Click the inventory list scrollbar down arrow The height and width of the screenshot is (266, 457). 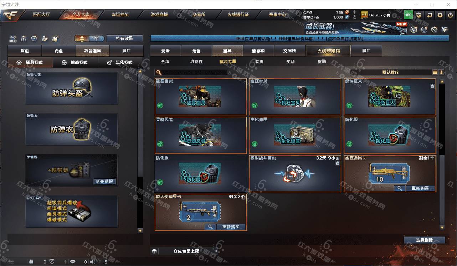point(442,228)
